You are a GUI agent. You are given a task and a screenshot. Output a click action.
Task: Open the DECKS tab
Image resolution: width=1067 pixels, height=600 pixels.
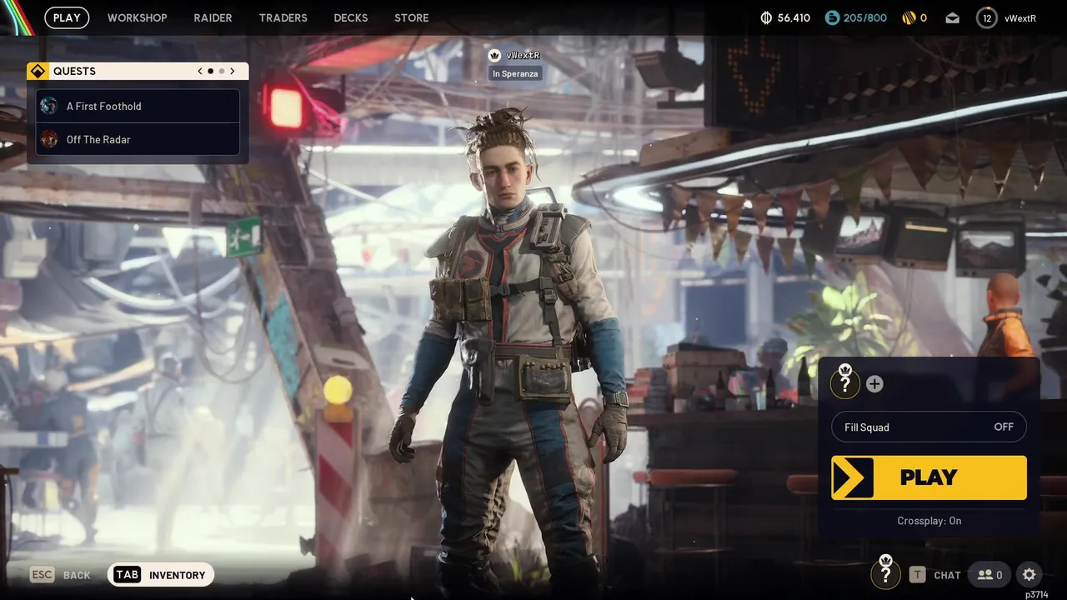coord(351,17)
